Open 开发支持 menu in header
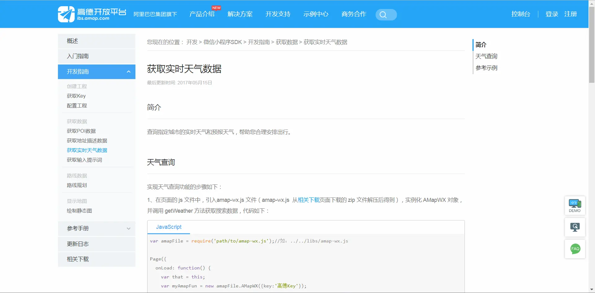The height and width of the screenshot is (293, 595). (278, 14)
